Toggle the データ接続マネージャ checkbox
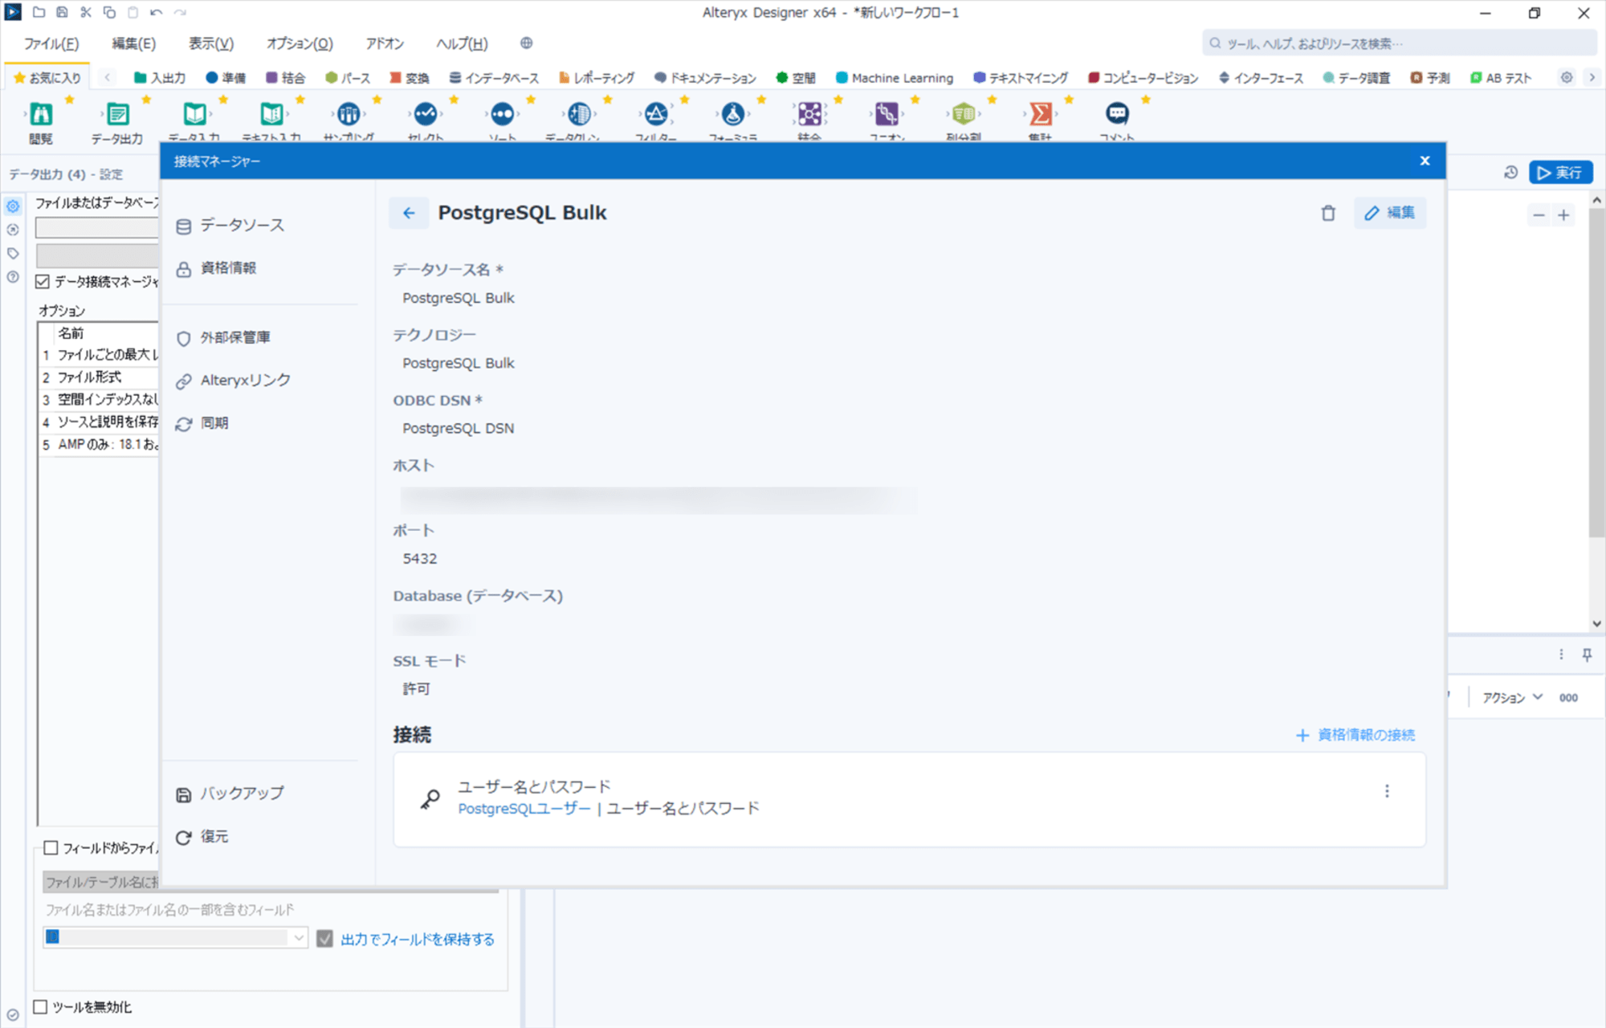 point(43,281)
